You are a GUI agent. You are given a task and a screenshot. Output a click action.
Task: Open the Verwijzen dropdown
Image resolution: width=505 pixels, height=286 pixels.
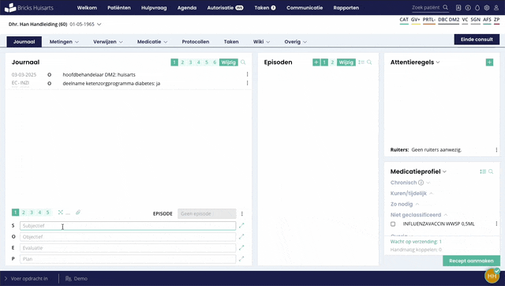pyautogui.click(x=108, y=42)
